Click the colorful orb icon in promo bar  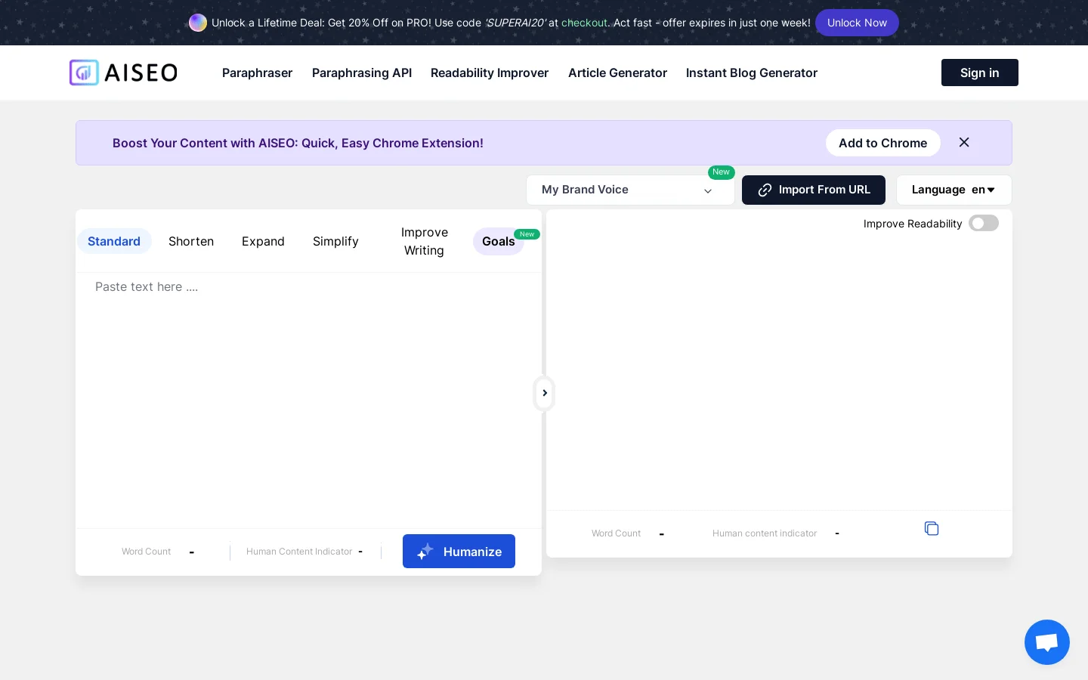tap(198, 23)
